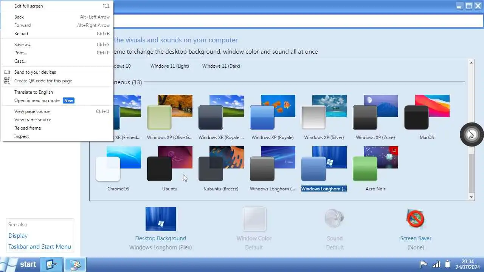Click the Desktop Background link text
484x272 pixels.
(160, 238)
